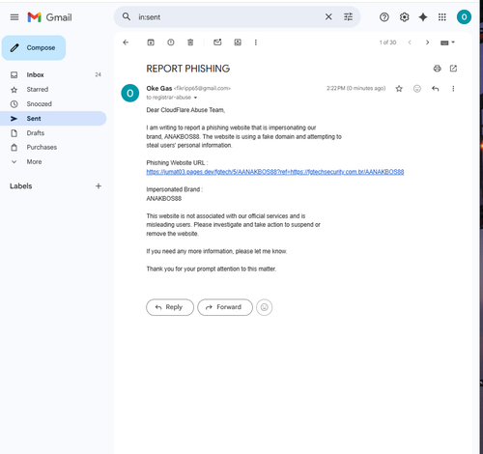Open the Google account avatar

pos(464,17)
